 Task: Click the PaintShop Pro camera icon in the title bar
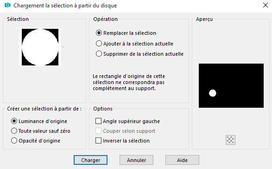(7, 5)
